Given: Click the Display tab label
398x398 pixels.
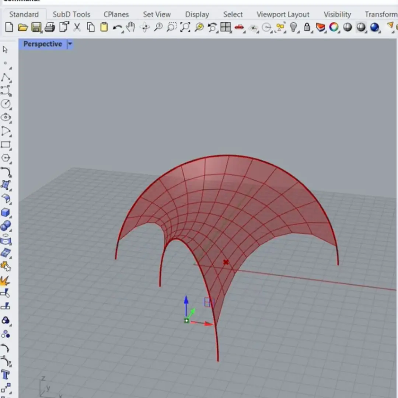Looking at the screenshot, I should pyautogui.click(x=197, y=14).
